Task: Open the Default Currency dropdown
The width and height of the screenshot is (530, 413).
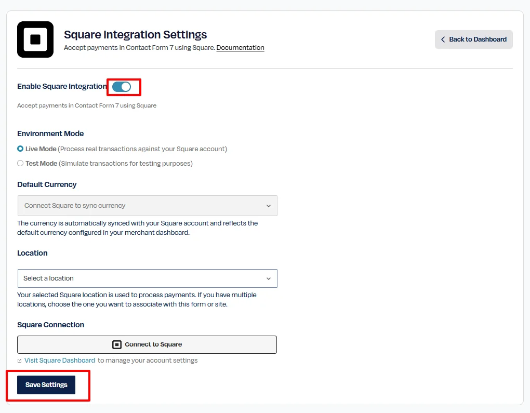Action: (x=148, y=206)
